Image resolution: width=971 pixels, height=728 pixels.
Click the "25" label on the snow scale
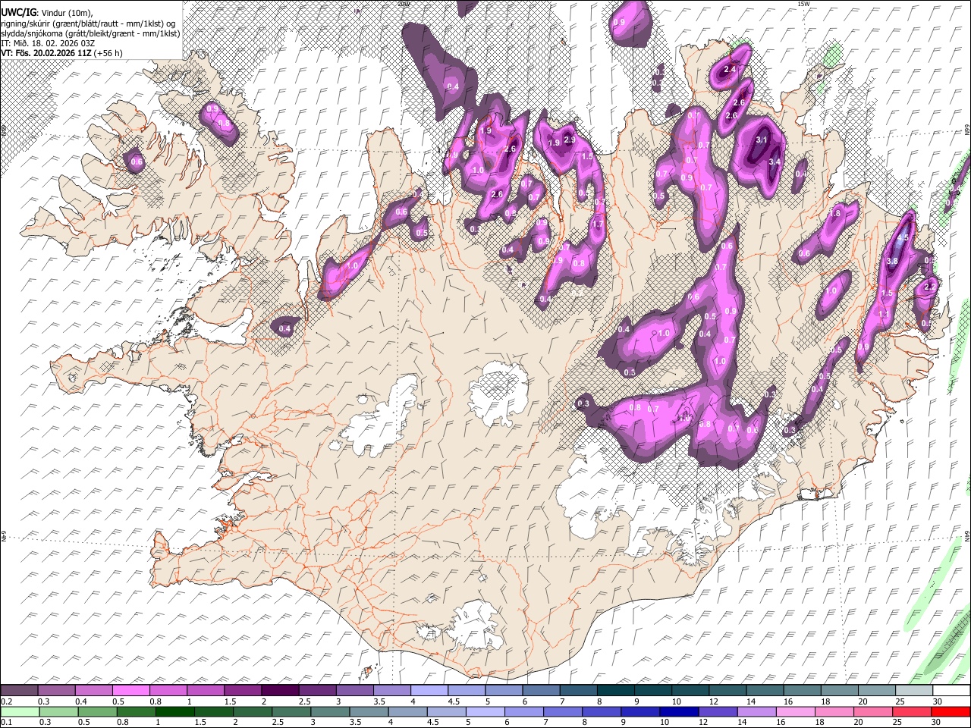click(x=899, y=701)
